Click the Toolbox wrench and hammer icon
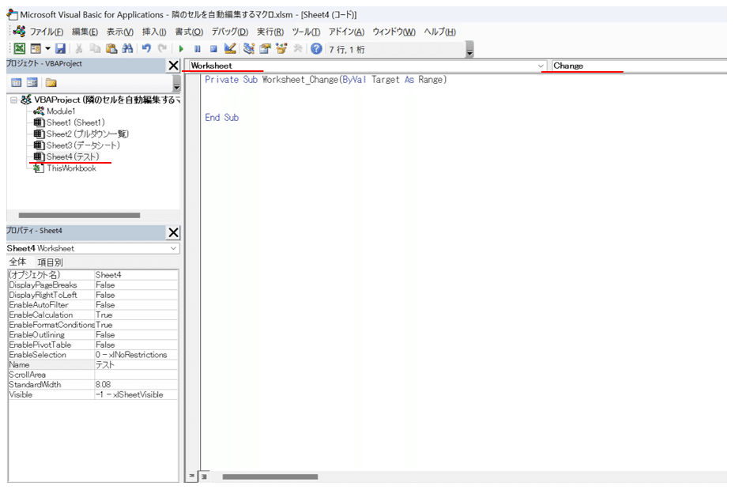The width and height of the screenshot is (735, 490). tap(297, 48)
